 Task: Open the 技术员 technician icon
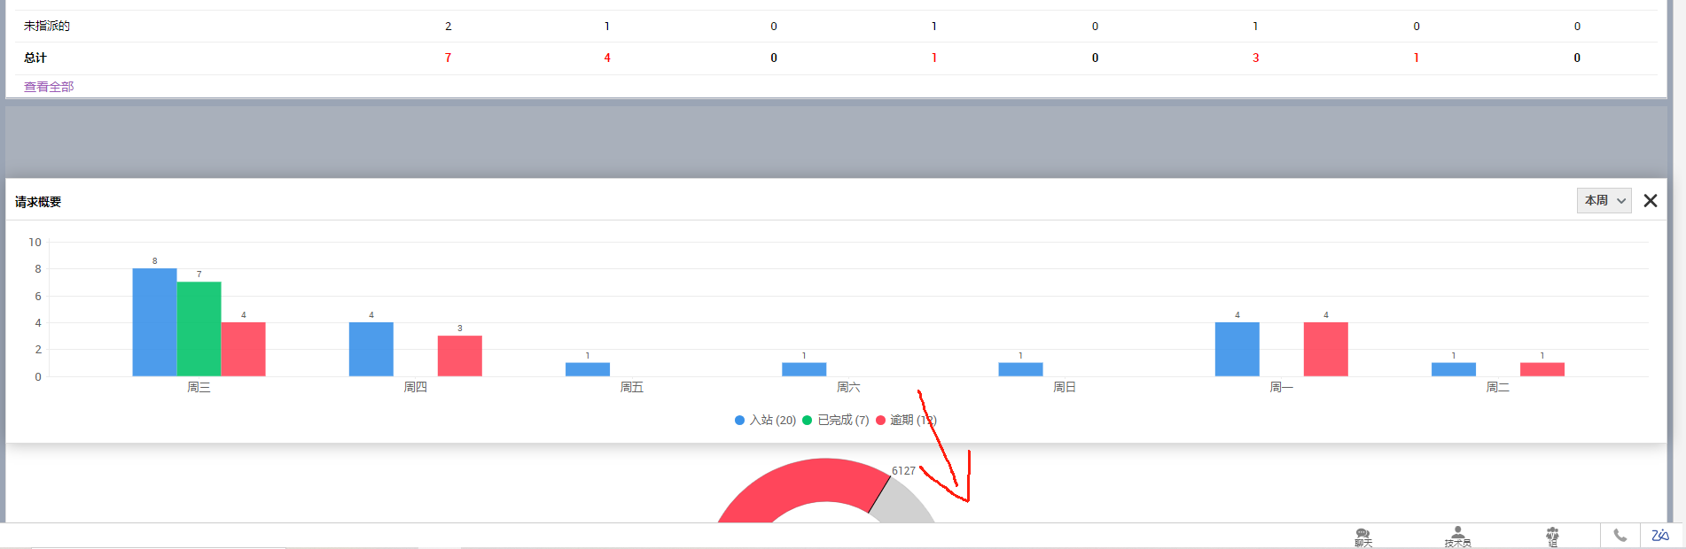1457,537
